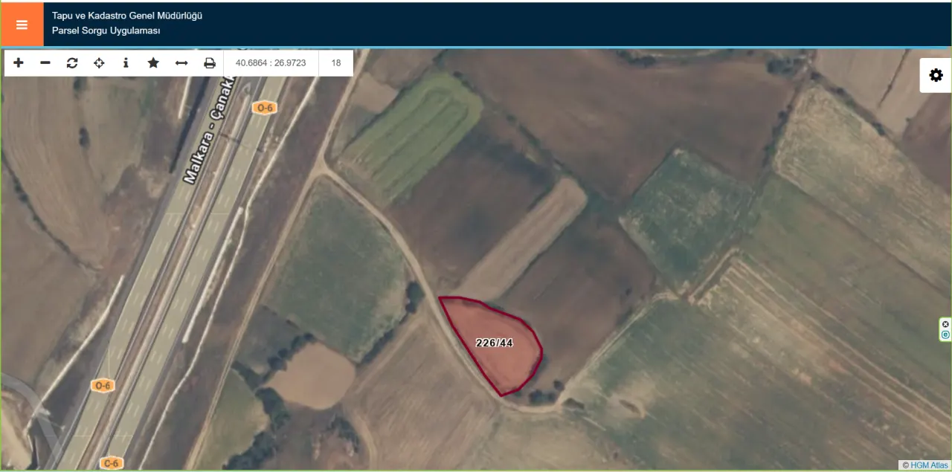This screenshot has height=472, width=952.
Task: Click the Tapu ve Kadastro Genel Müdürlüğü title
Action: (127, 16)
